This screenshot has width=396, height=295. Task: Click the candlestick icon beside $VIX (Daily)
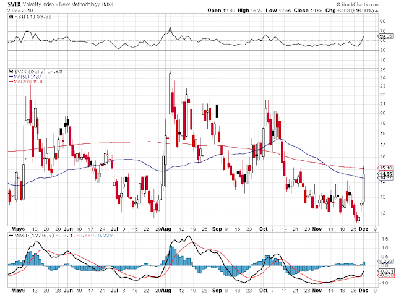11,72
